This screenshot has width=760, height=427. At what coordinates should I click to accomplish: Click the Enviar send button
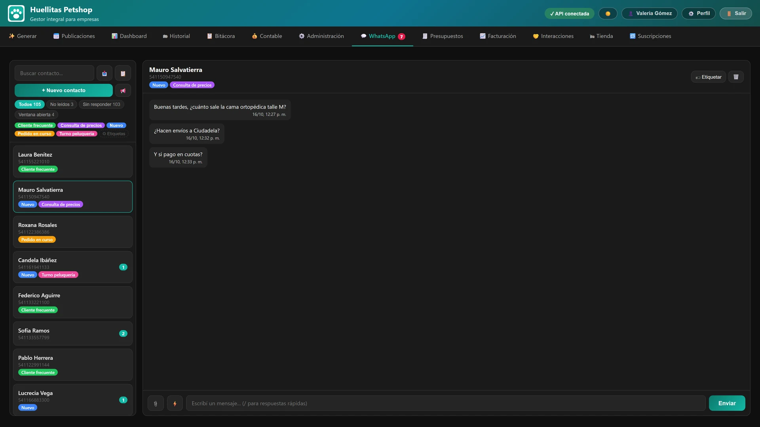click(x=727, y=403)
